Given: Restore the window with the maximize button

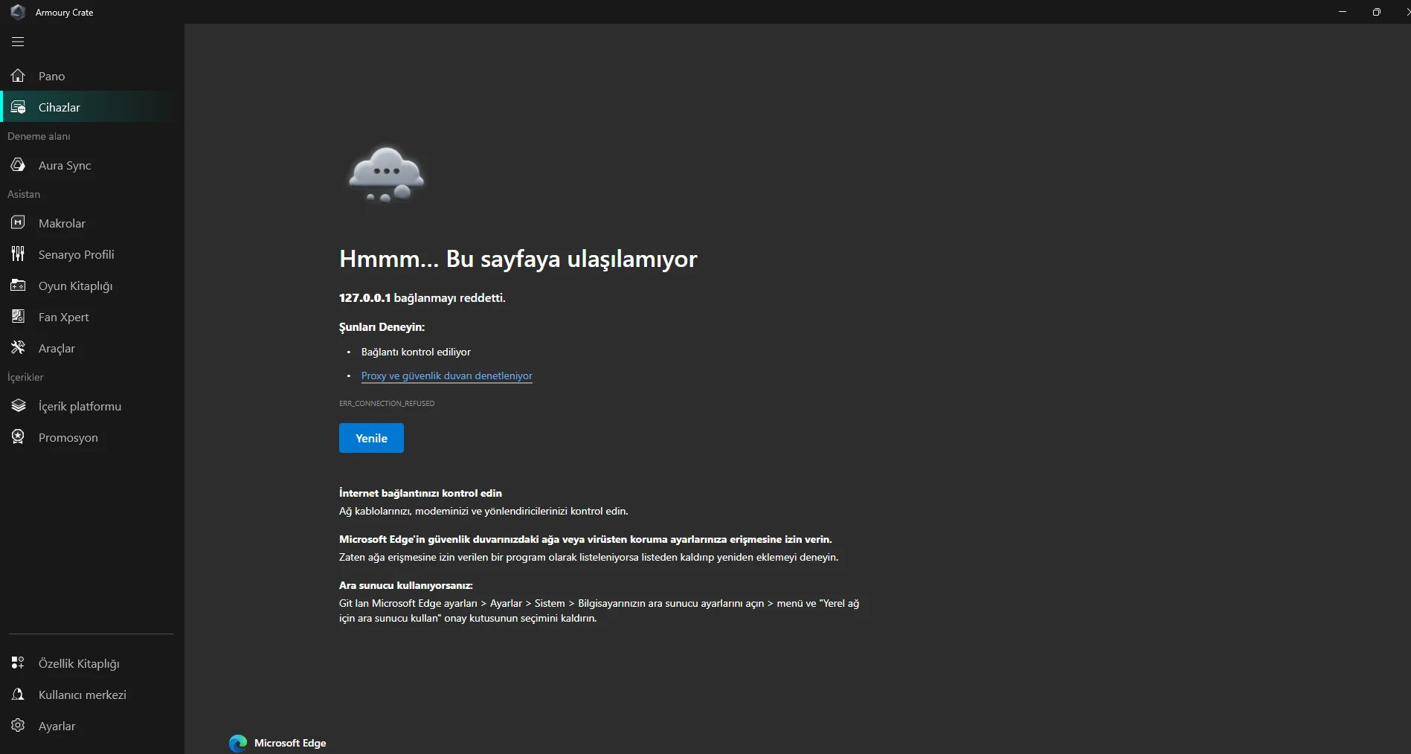Looking at the screenshot, I should [1376, 12].
